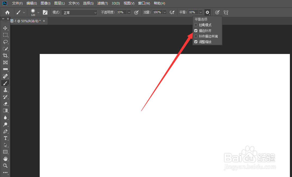Click the smoothing 10% input field
The width and height of the screenshot is (292, 177).
(193, 12)
